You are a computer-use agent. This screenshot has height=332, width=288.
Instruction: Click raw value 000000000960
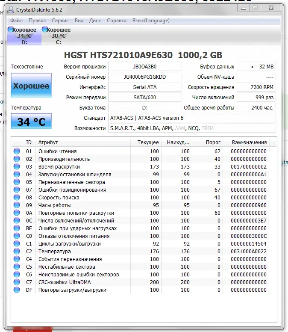(x=248, y=205)
